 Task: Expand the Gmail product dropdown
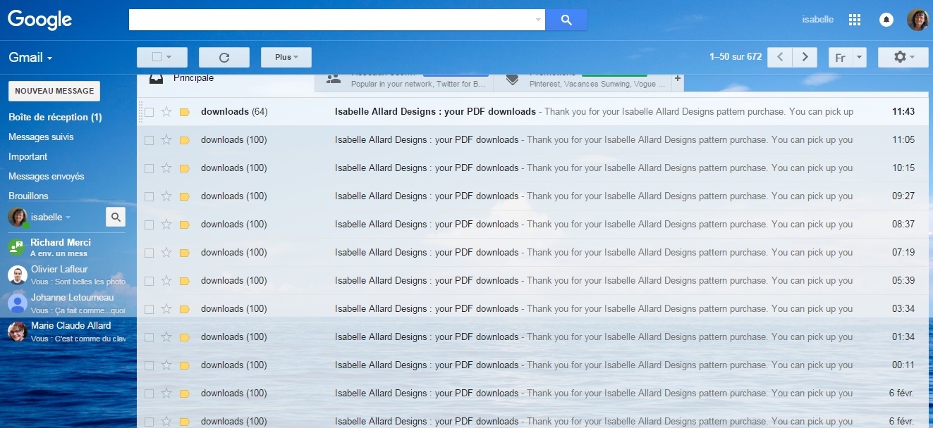30,58
